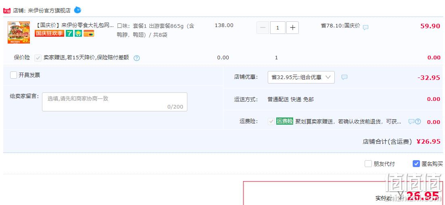The image size is (445, 205).
Task: Enable the 开具发票 invoice checkbox
Action: [13, 75]
